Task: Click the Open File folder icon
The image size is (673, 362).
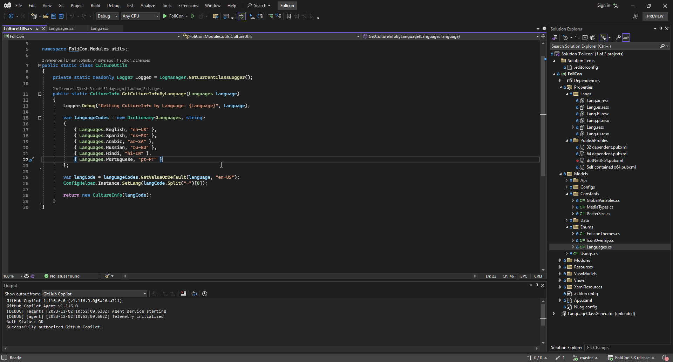Action: [x=46, y=16]
